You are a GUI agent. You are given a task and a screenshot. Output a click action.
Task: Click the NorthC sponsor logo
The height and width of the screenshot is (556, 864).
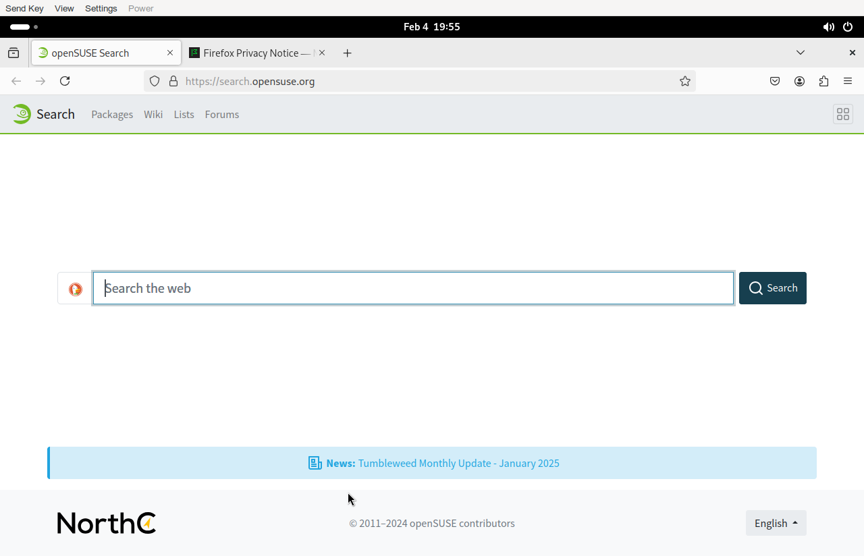pyautogui.click(x=107, y=523)
